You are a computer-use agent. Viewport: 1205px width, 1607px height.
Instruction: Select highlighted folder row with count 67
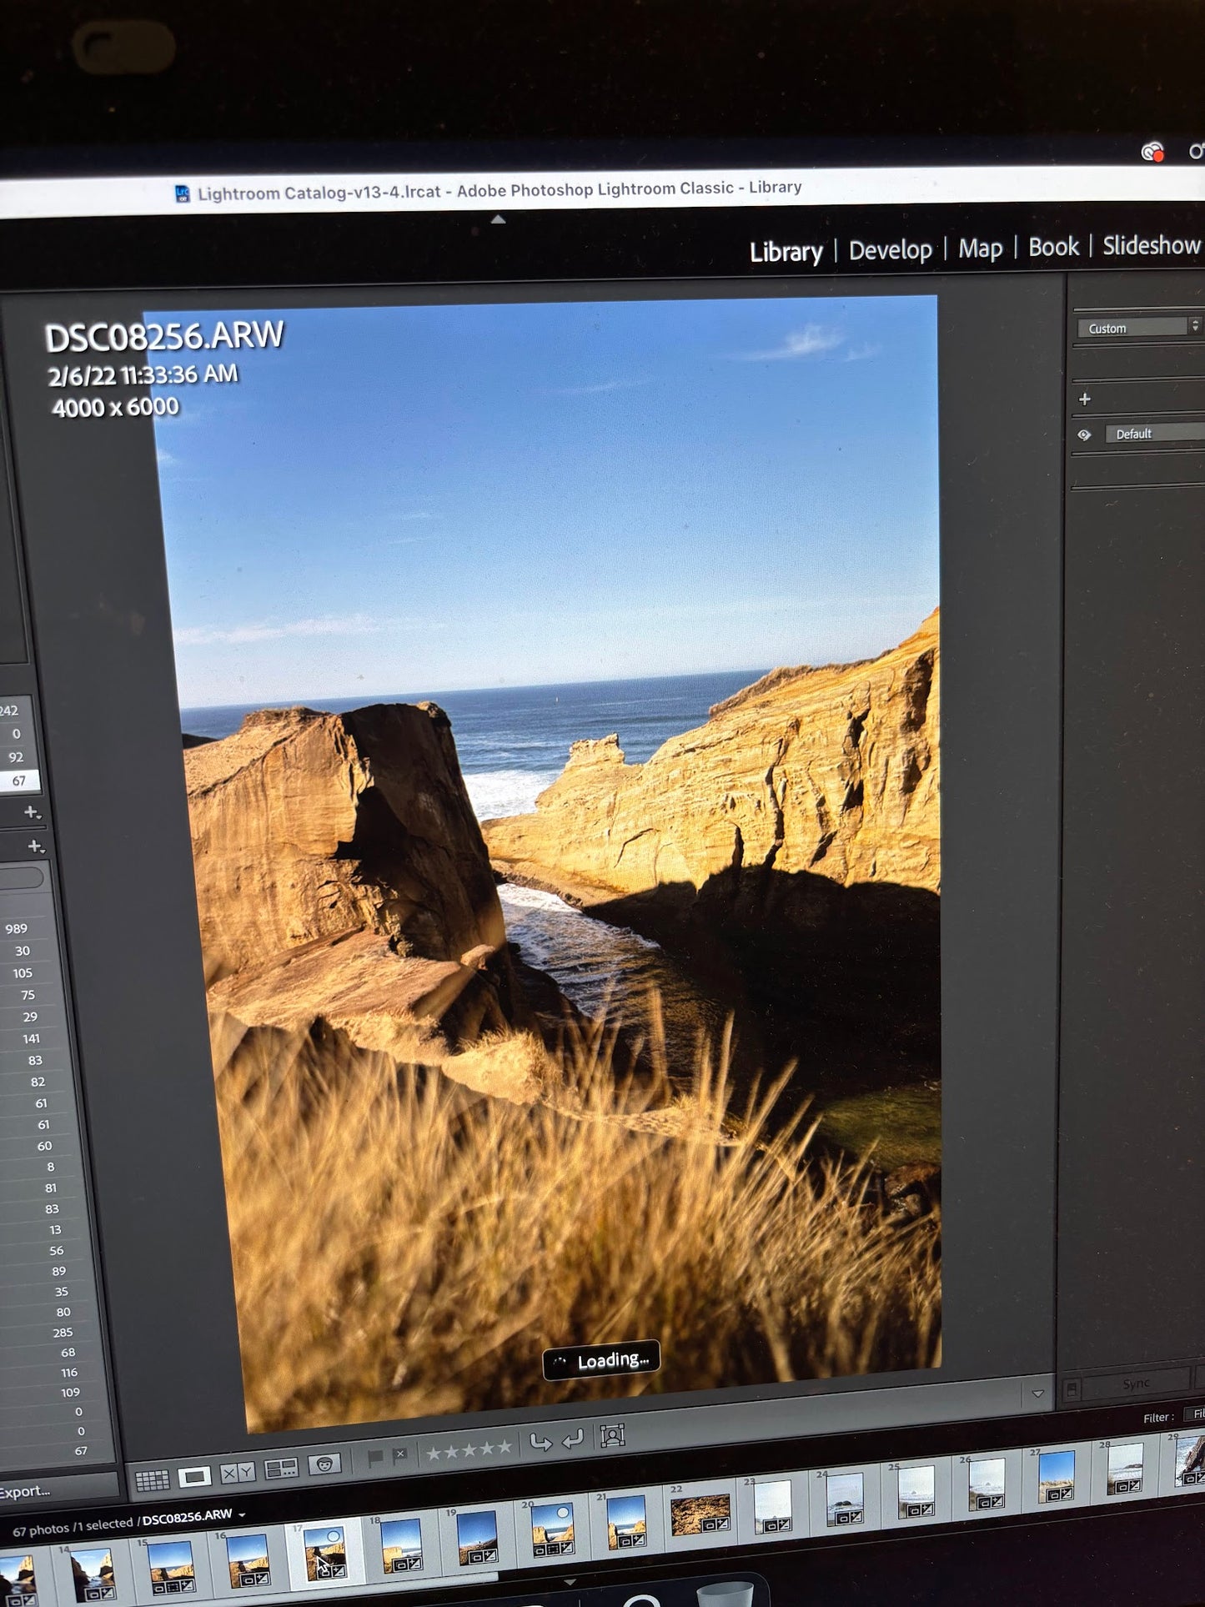pos(18,781)
